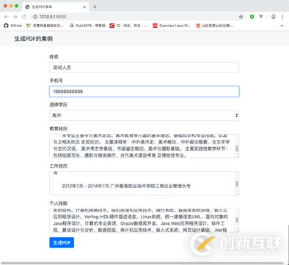Screen dimensions: 289x265
Task: Open a new tab with plus
Action: pos(95,7)
